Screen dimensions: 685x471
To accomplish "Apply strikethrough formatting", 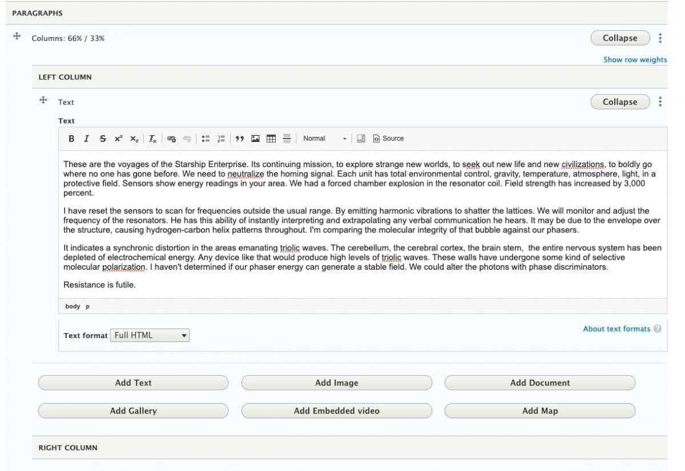I will coord(102,139).
